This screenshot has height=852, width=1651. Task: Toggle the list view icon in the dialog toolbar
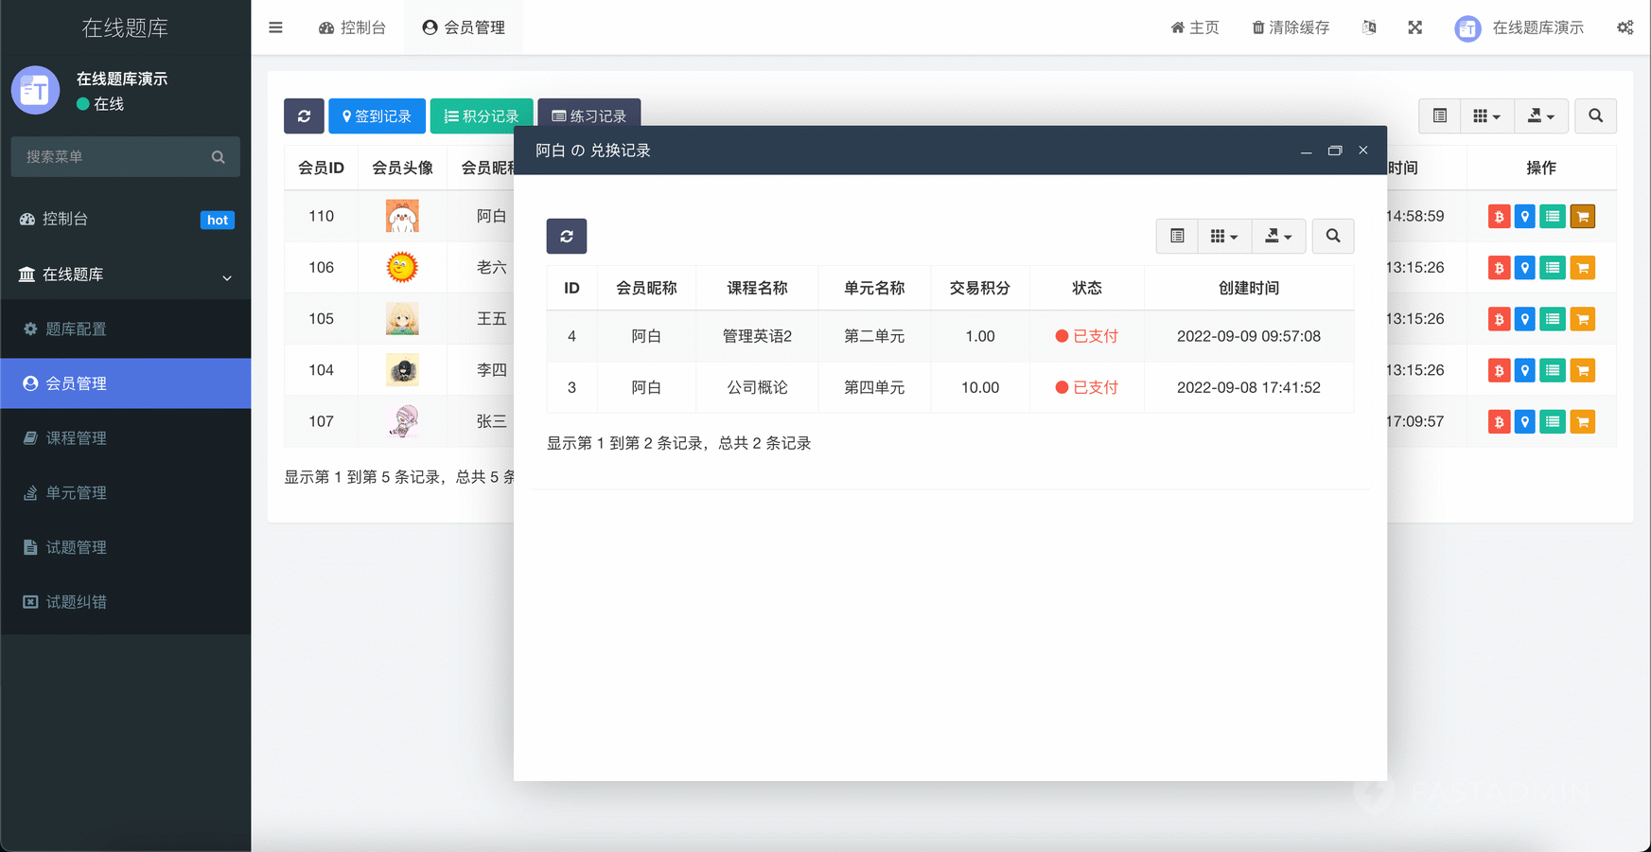point(1177,237)
